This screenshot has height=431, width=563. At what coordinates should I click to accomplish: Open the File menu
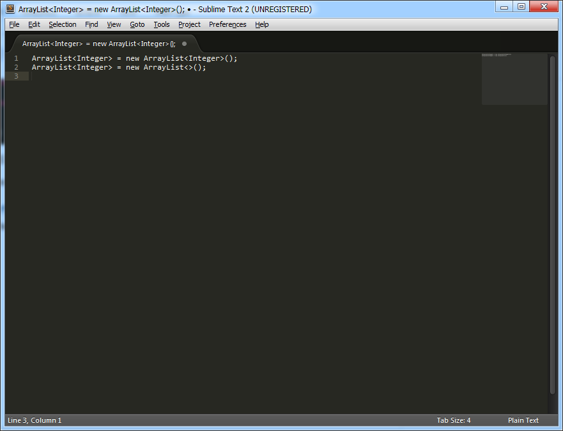(x=14, y=24)
